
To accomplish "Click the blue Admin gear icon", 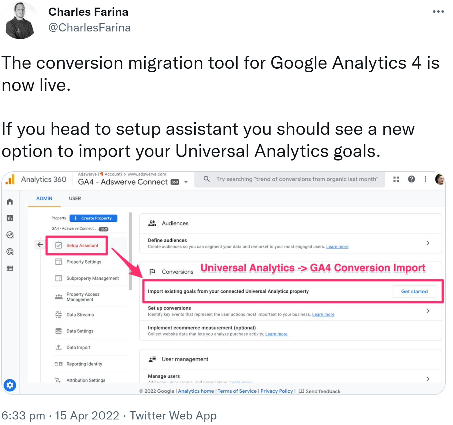I will (10, 385).
